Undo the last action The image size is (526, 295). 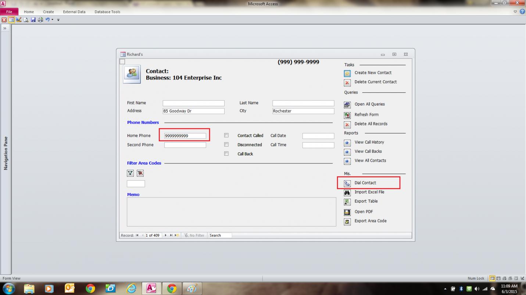click(x=47, y=19)
